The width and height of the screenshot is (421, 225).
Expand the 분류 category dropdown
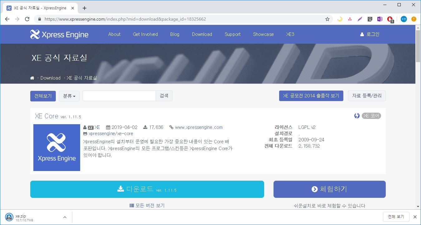pos(69,96)
